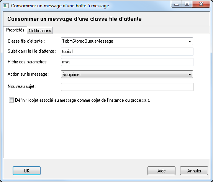Switch to the Notifications tab
Image resolution: width=213 pixels, height=182 pixels.
click(40, 31)
